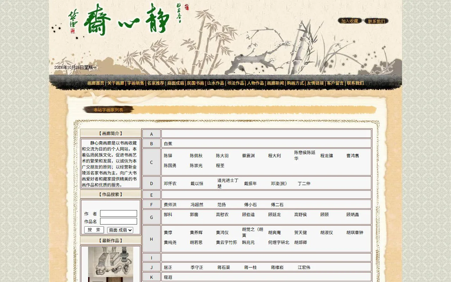This screenshot has width=451, height=282.
Task: Open artist 贺天健
Action: (x=301, y=233)
